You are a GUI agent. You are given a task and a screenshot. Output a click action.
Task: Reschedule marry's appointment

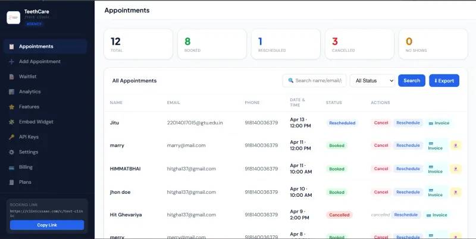coord(408,146)
